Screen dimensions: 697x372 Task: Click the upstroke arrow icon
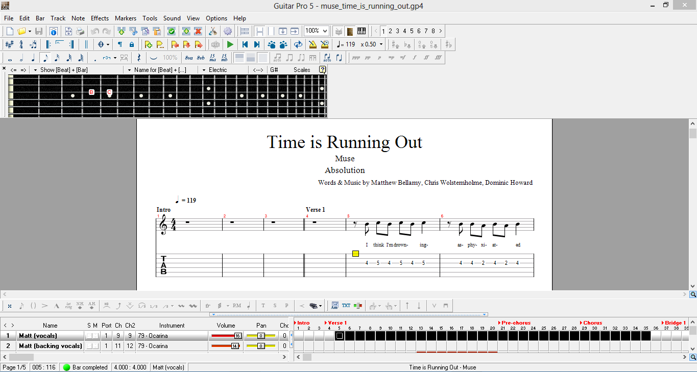pos(407,306)
